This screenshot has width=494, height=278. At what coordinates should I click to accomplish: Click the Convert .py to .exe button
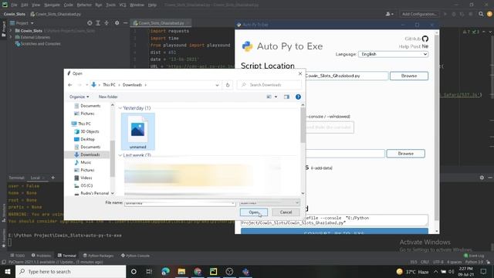click(334, 232)
